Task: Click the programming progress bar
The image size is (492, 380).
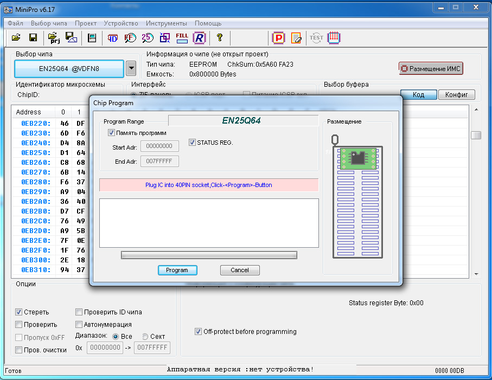Action: 209,255
